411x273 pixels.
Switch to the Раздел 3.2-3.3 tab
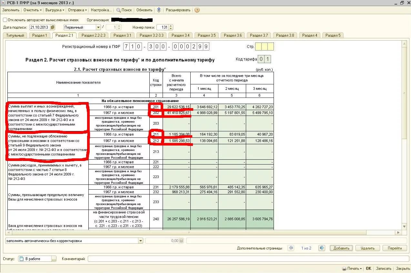tap(152, 35)
